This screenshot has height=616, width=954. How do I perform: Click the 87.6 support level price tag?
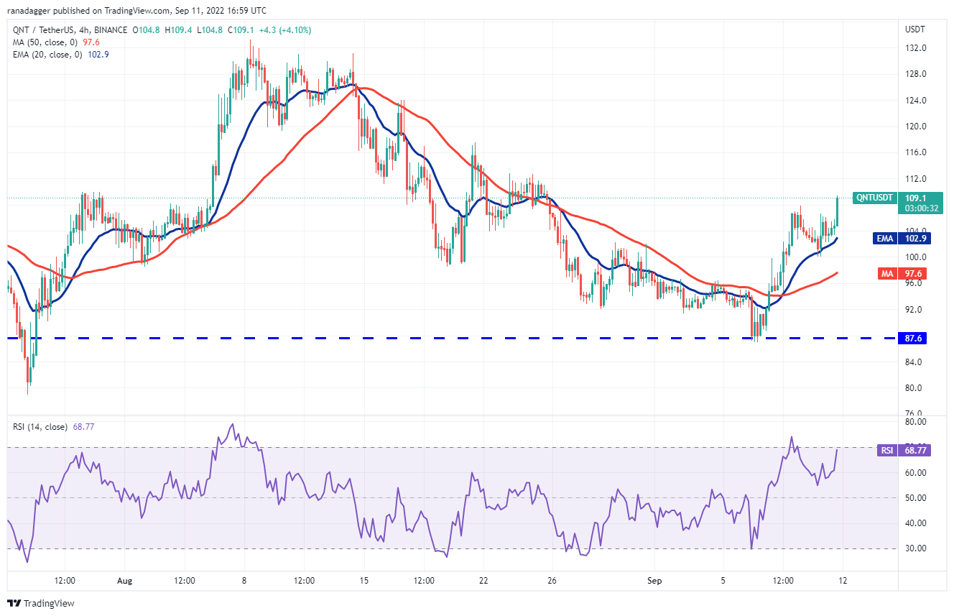coord(914,338)
